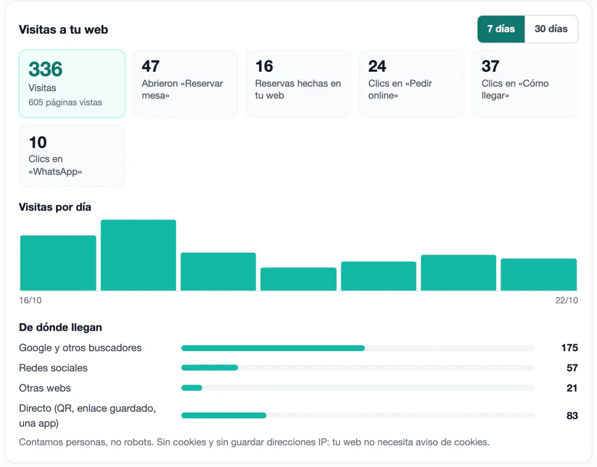This screenshot has width=597, height=467.
Task: Click the Otras webs progress bar
Action: point(358,388)
